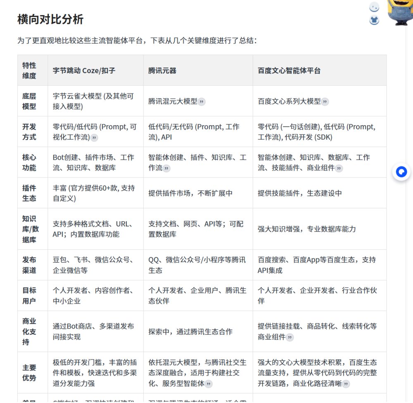Click citation icon after 腾讯混元大模型
This screenshot has width=413, height=403.
coord(202,102)
